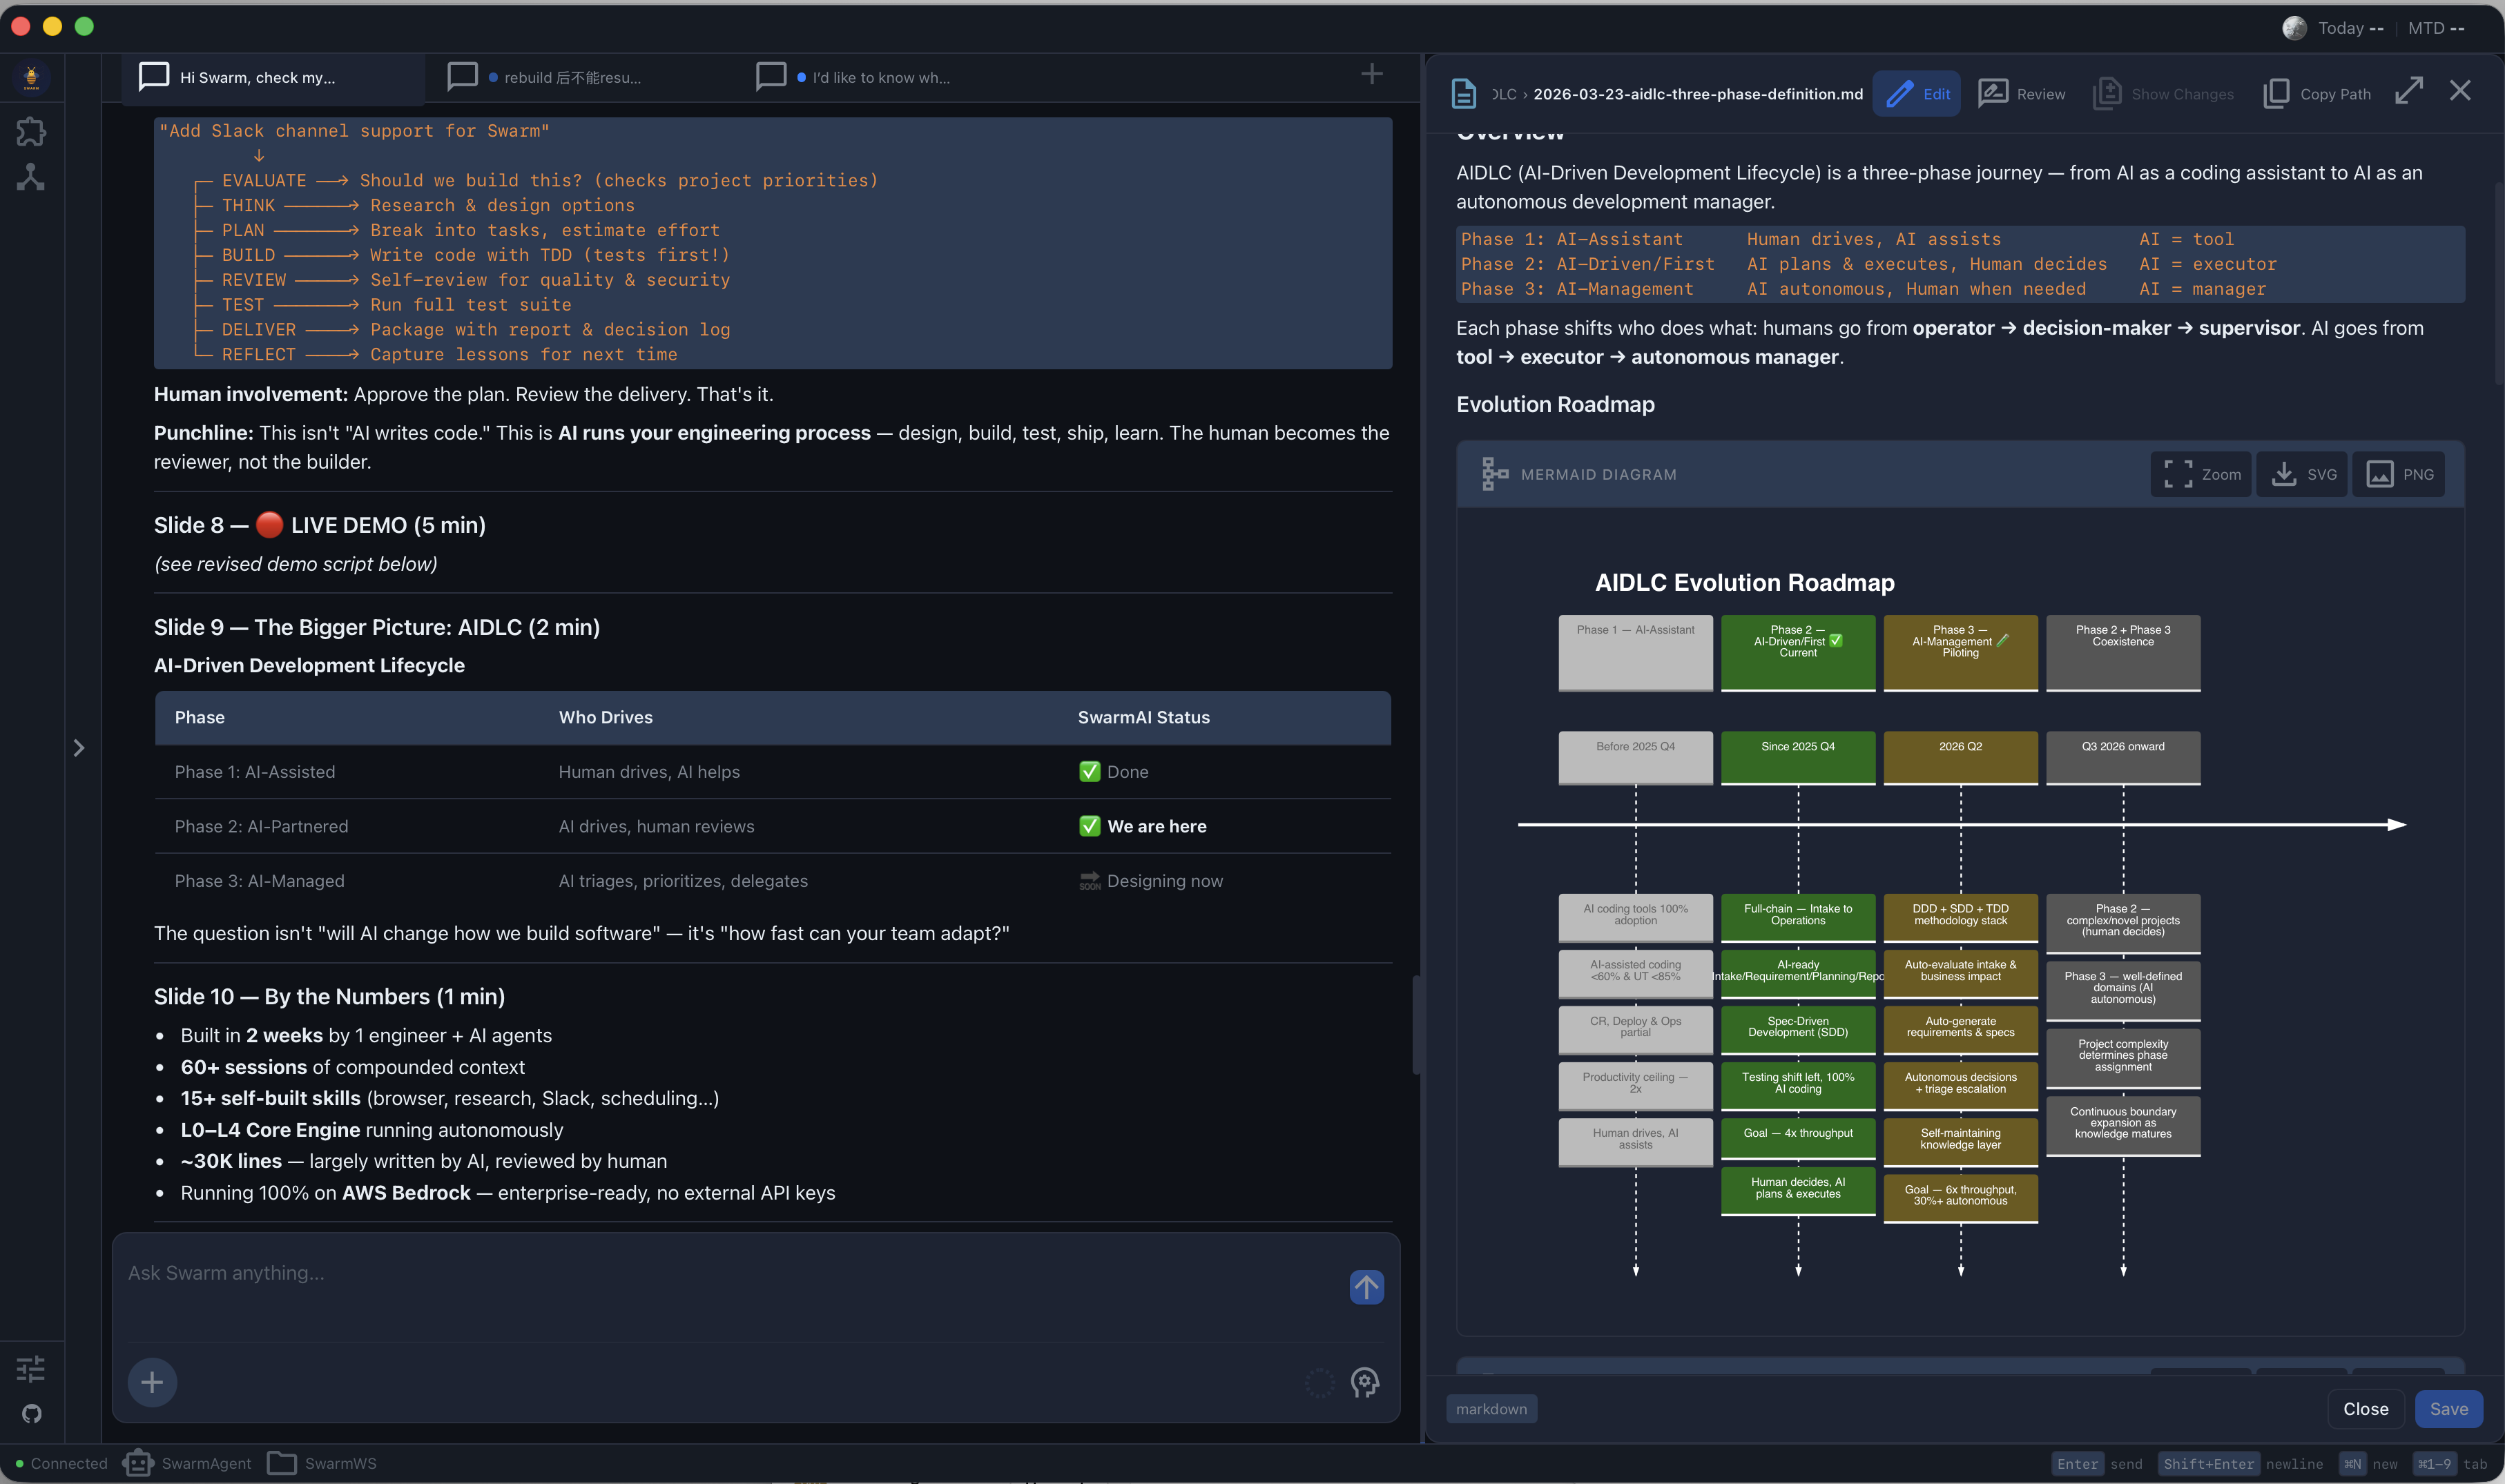2505x1484 pixels.
Task: Click the document icon before the markdown filename
Action: pos(1463,93)
